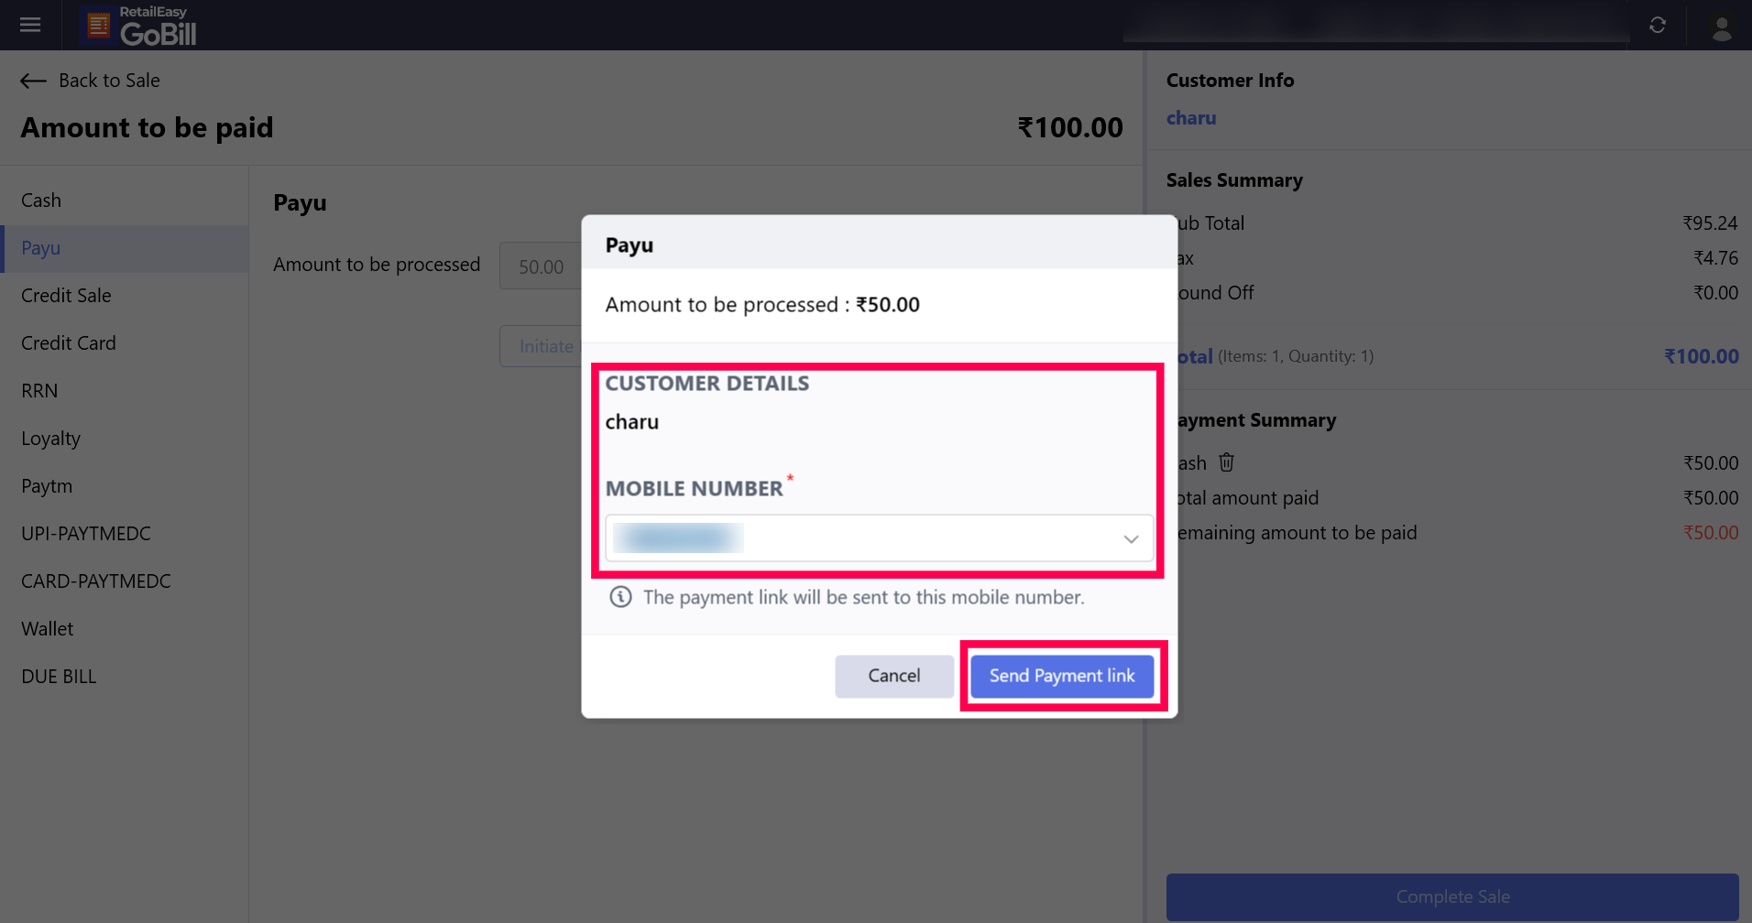The height and width of the screenshot is (923, 1752).
Task: Open the Wallet payment option
Action: tap(48, 629)
